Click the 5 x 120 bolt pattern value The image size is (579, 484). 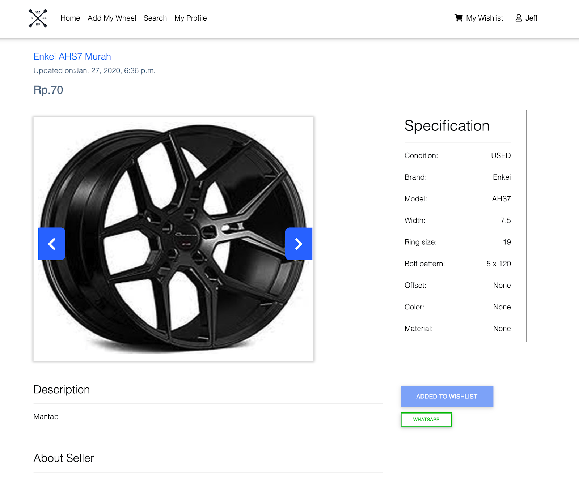click(x=499, y=264)
